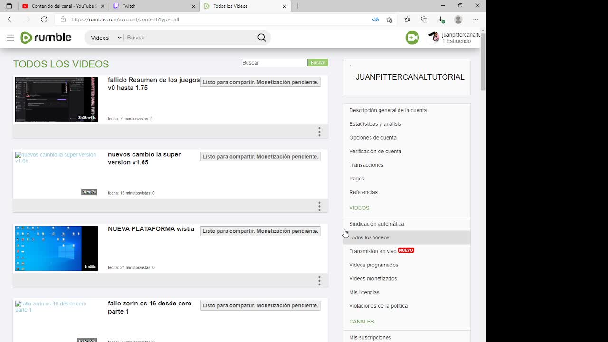Click the Rumble logo
This screenshot has height=342, width=608.
(x=46, y=38)
